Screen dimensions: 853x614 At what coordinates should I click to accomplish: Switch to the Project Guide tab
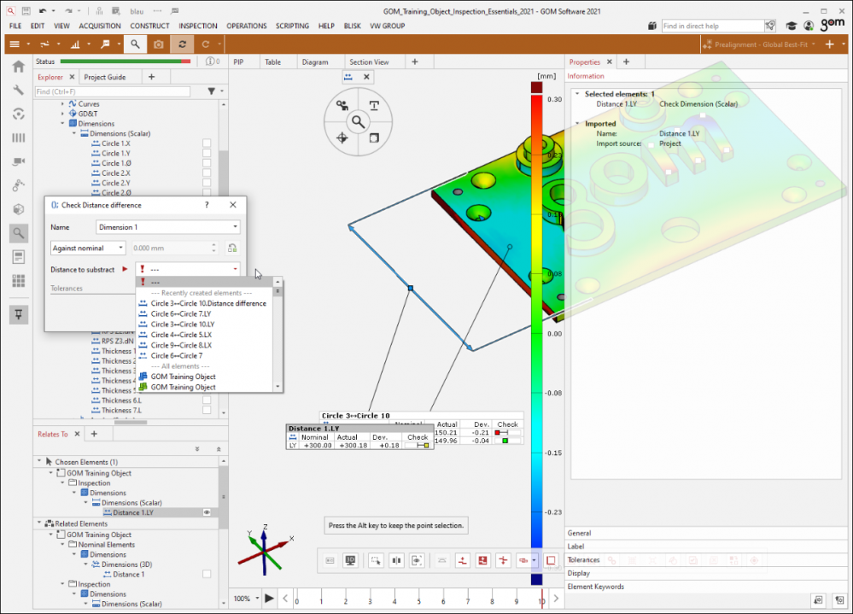[105, 77]
